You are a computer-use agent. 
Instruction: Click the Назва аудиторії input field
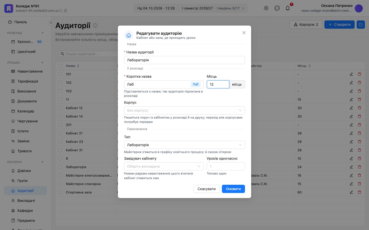pyautogui.click(x=184, y=60)
